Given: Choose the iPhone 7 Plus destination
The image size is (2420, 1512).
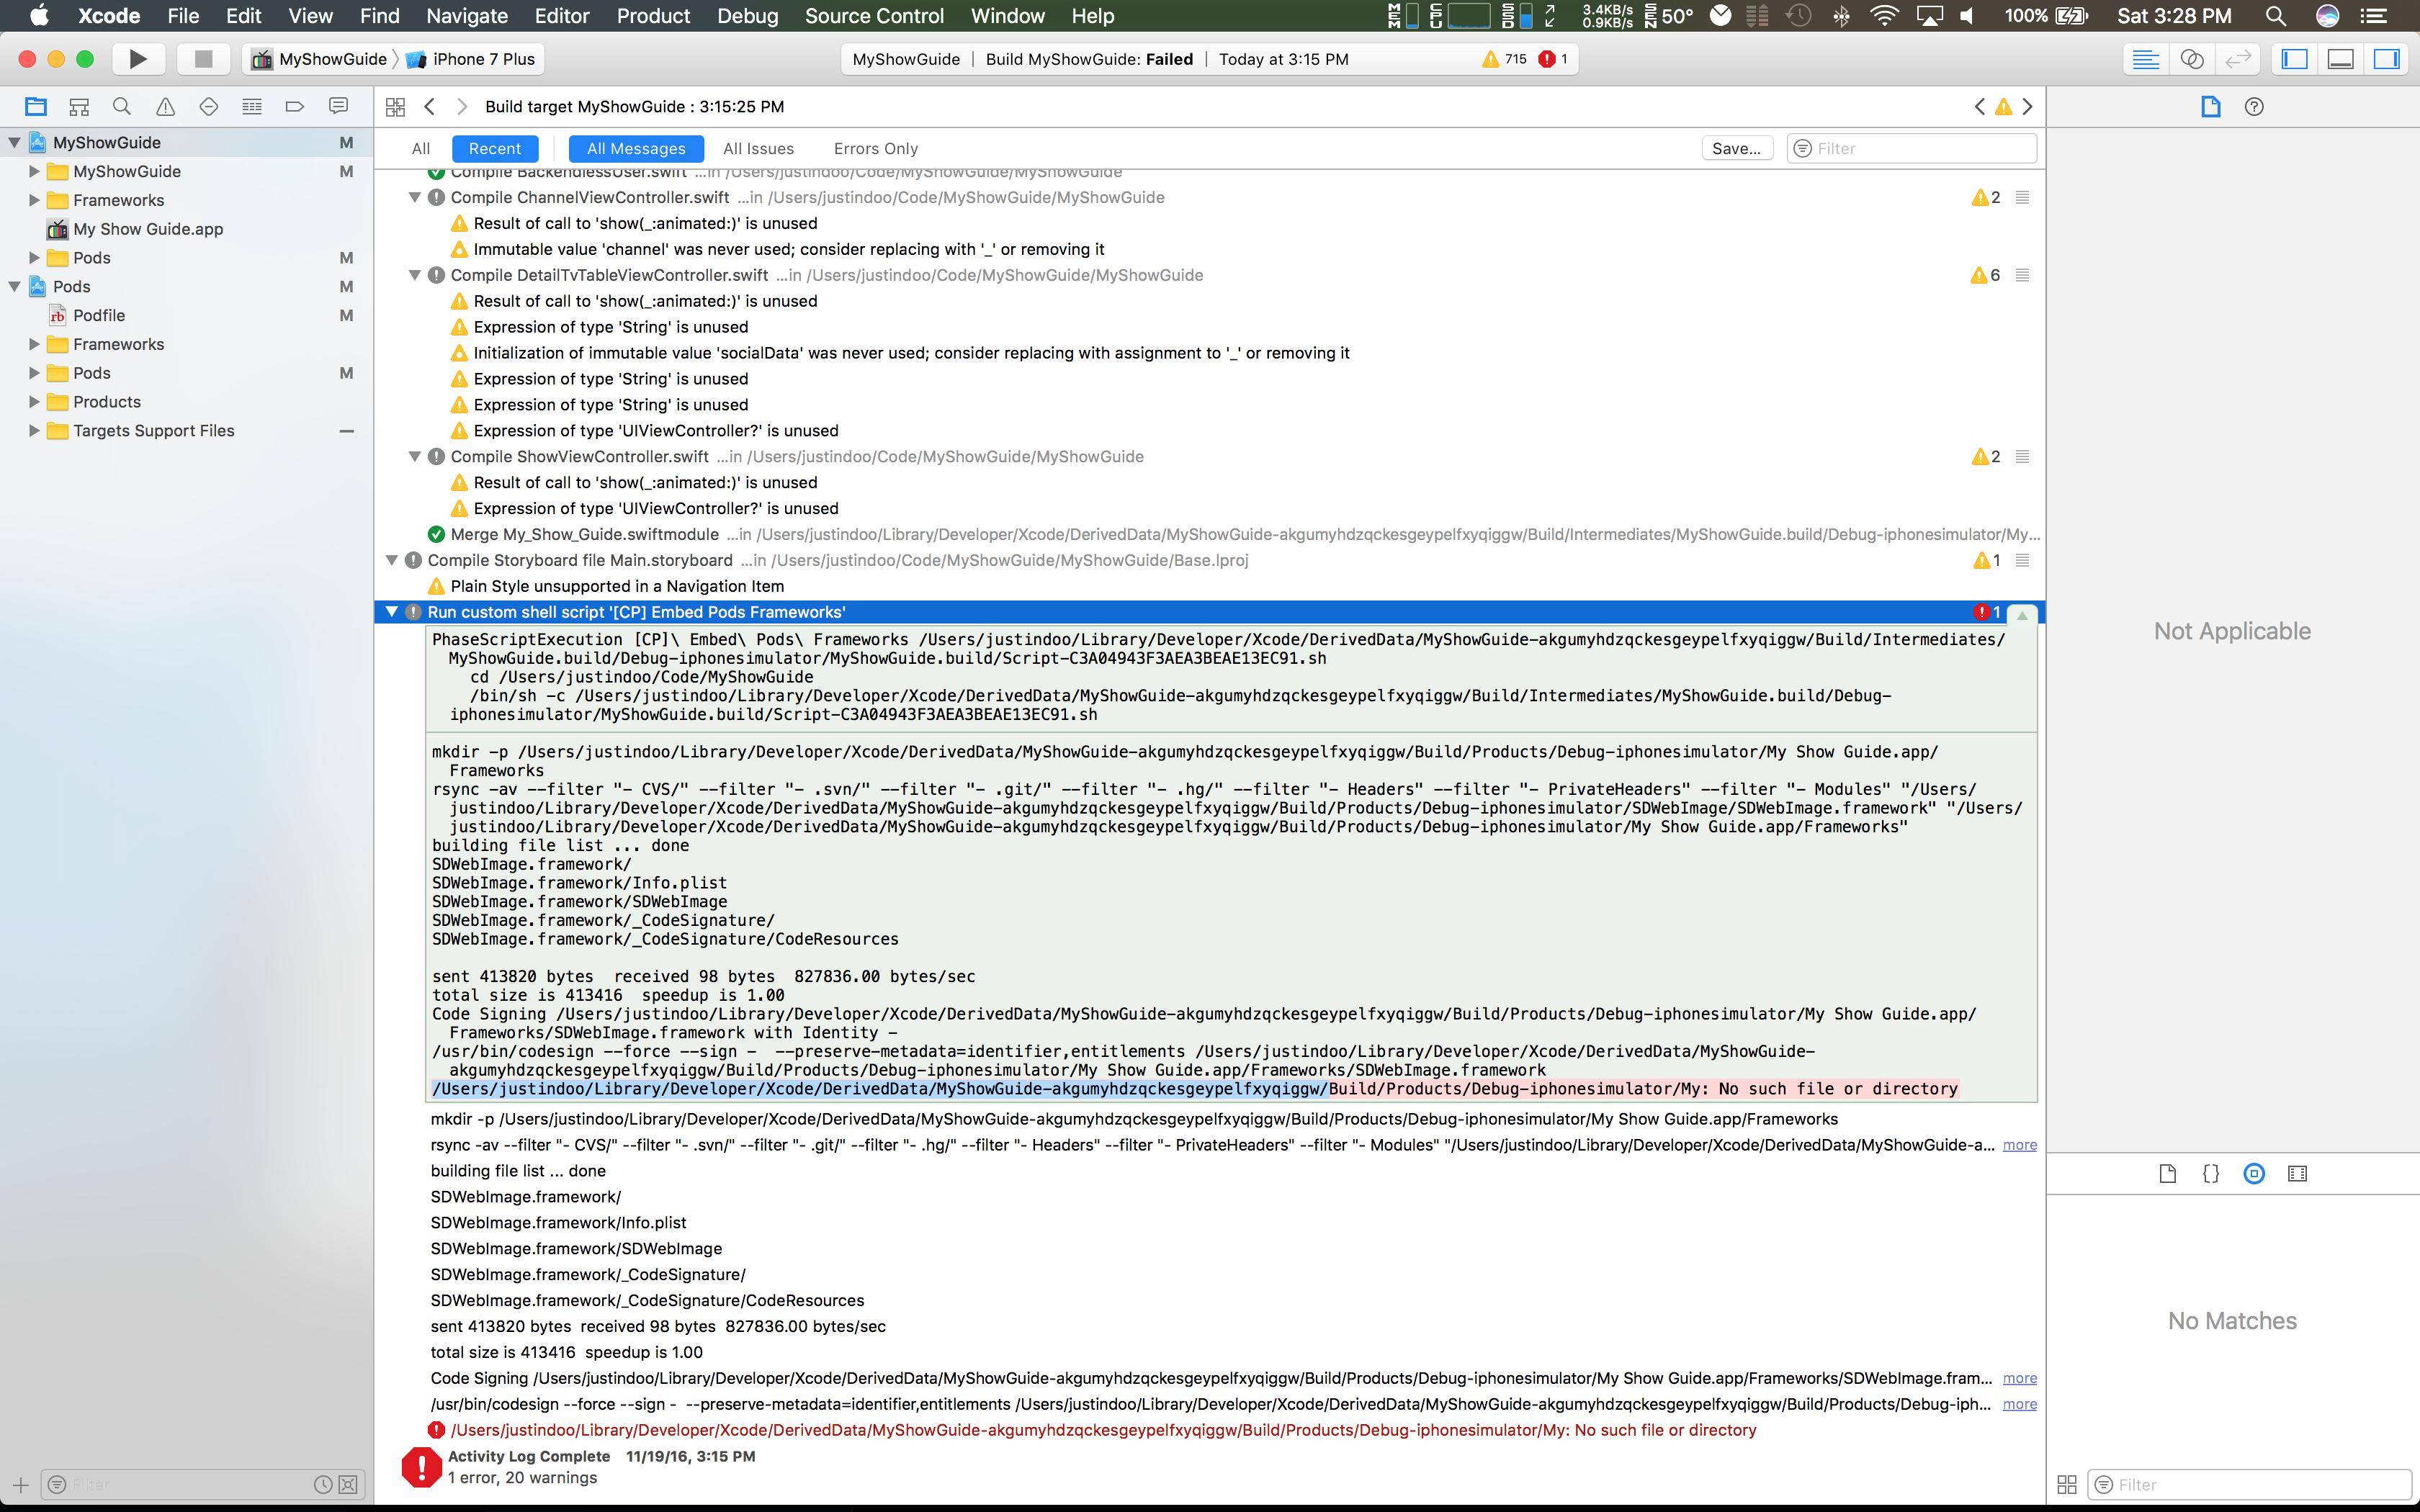Looking at the screenshot, I should pos(470,59).
